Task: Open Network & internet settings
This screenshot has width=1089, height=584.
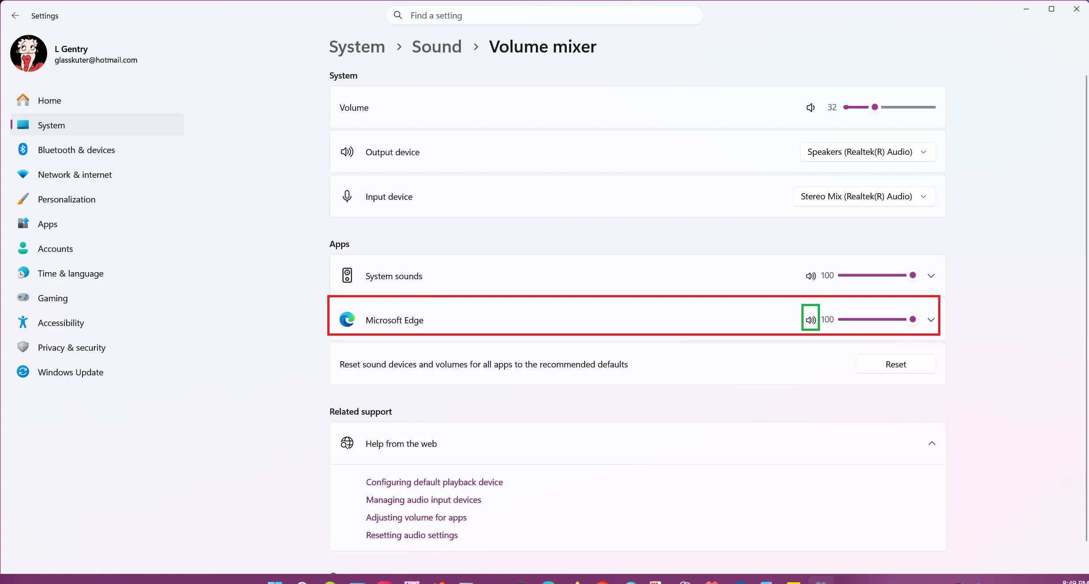Action: [97, 175]
